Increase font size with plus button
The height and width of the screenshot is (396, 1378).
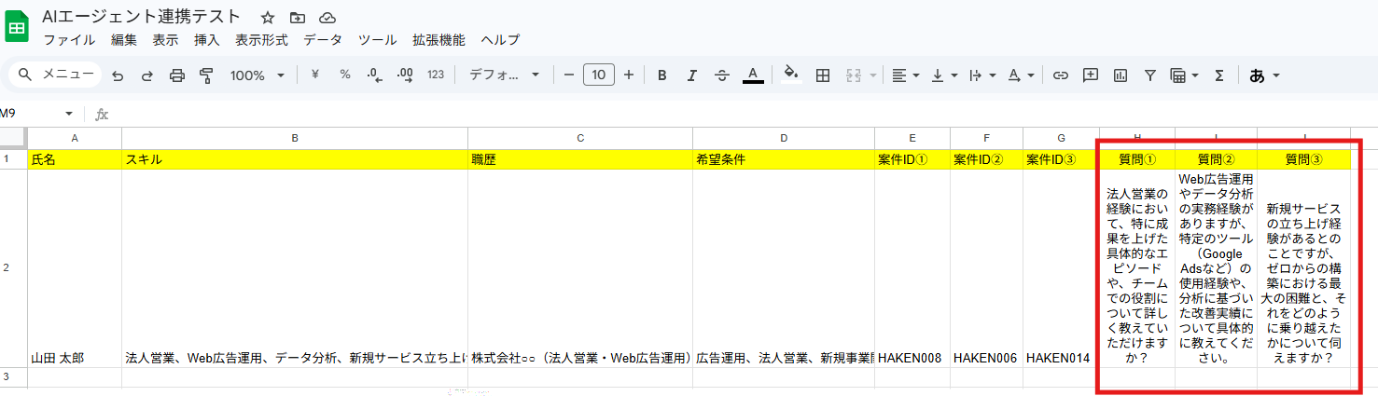click(629, 75)
